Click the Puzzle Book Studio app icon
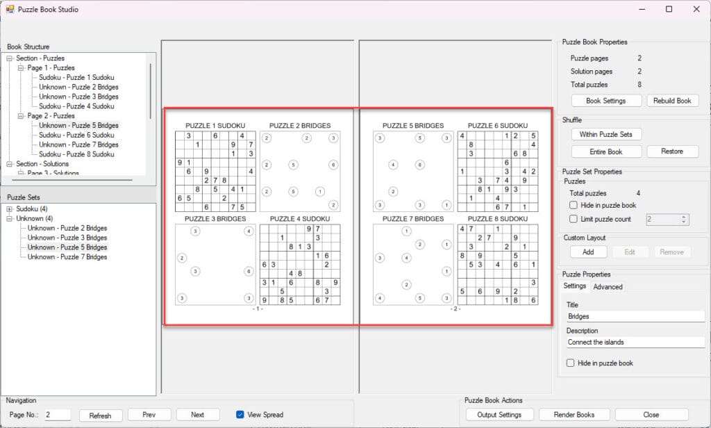Viewport: 711px width, 428px height. pos(10,10)
